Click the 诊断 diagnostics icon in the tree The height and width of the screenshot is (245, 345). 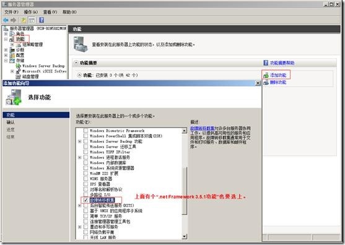(12, 50)
